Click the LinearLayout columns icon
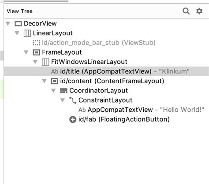This screenshot has width=209, height=184. coord(27,33)
